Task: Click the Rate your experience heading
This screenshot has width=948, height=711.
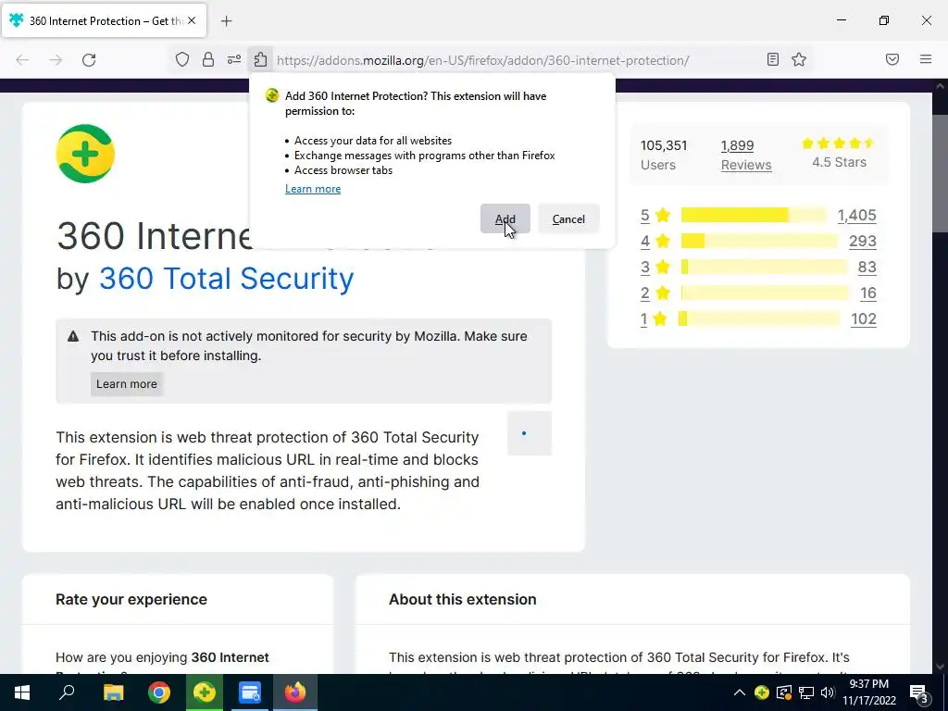Action: pyautogui.click(x=131, y=599)
